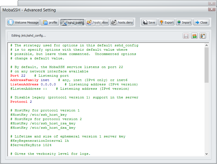Image resolution: width=217 pixels, height=164 pixels.
Task: Click the vertical scrollbar thumb
Action: click(x=206, y=65)
